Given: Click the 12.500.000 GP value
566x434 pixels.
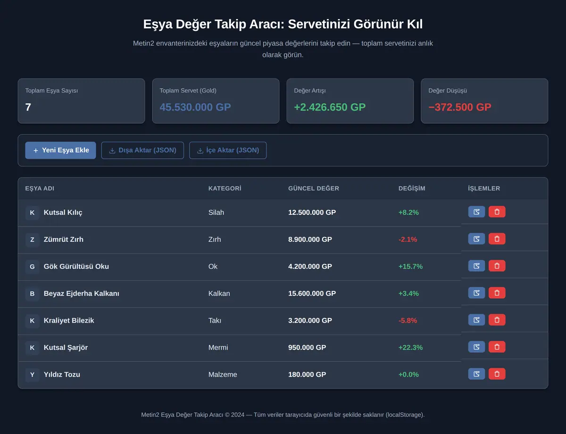Looking at the screenshot, I should 312,213.
